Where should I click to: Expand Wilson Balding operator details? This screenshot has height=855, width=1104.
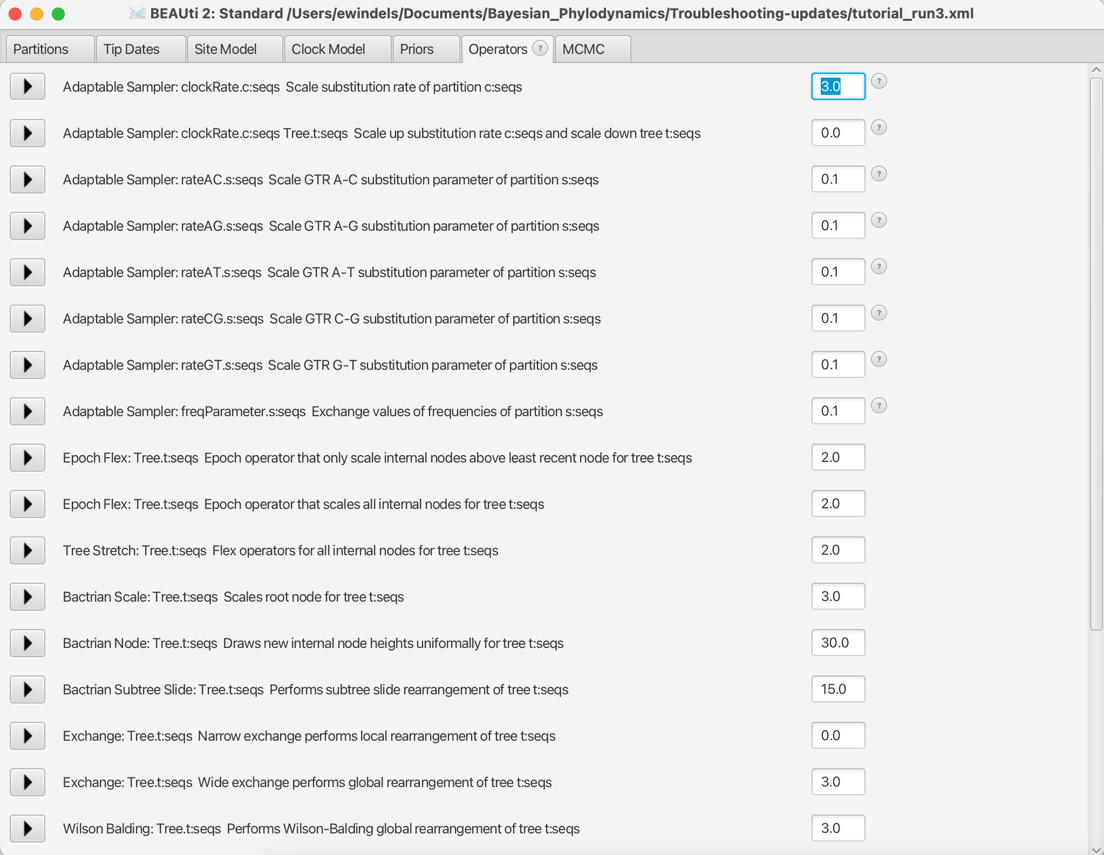[28, 829]
